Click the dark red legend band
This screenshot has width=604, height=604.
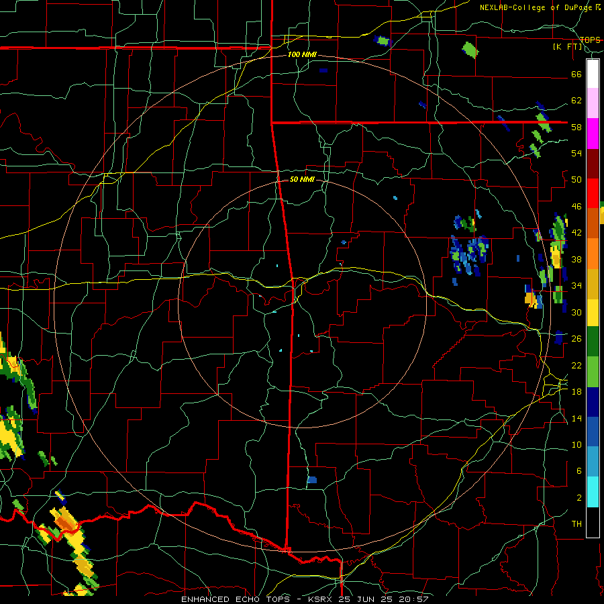(593, 164)
